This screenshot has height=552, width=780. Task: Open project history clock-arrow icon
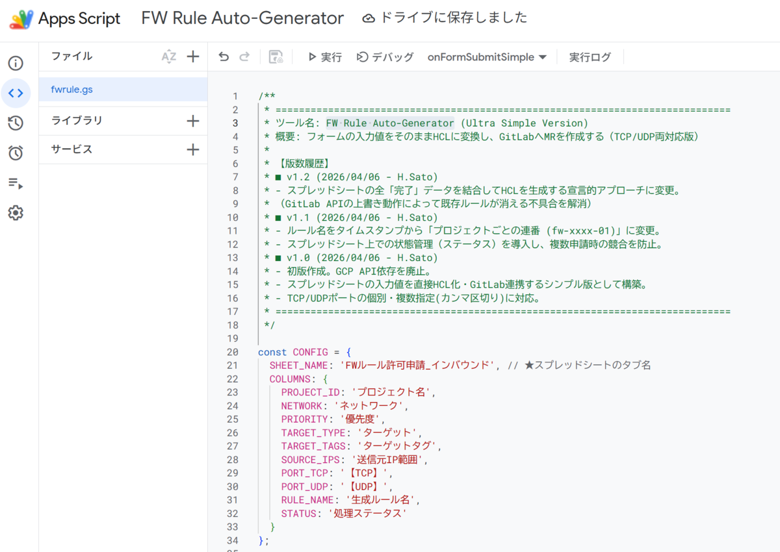(x=16, y=123)
